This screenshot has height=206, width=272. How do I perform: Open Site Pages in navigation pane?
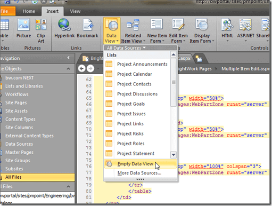click(x=16, y=102)
